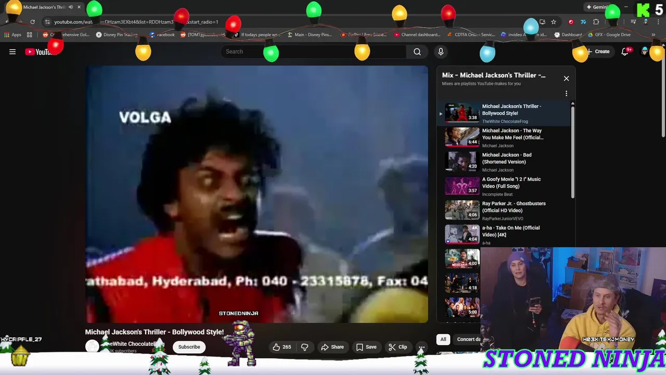Open the Disney Pin Trading bookmark
The image size is (666, 375).
coord(117,35)
